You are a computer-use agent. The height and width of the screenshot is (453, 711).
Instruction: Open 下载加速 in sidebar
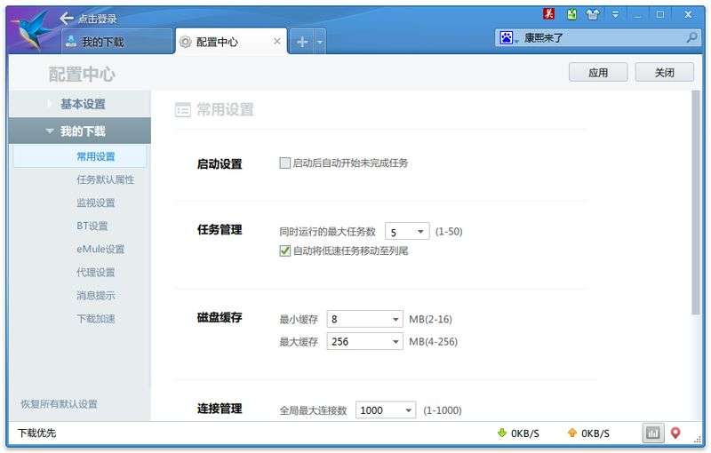coord(96,319)
